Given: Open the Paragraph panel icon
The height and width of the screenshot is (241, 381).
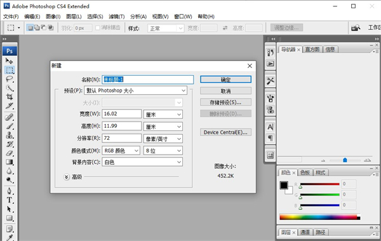Looking at the screenshot, I should [271, 138].
